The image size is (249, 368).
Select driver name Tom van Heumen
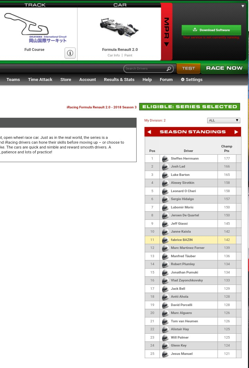[184, 321]
